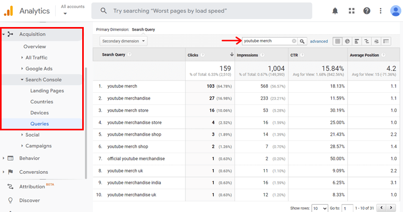Open the Secondary dimension dropdown
Viewport: 403px width, 212px height.
[x=124, y=41]
